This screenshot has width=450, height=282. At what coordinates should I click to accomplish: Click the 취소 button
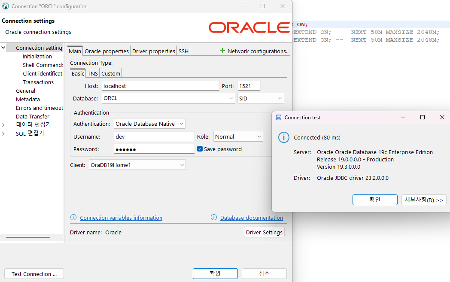tap(264, 273)
